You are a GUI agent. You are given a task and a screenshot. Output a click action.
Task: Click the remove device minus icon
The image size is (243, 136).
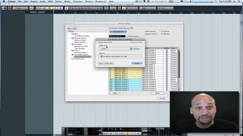pos(72,28)
